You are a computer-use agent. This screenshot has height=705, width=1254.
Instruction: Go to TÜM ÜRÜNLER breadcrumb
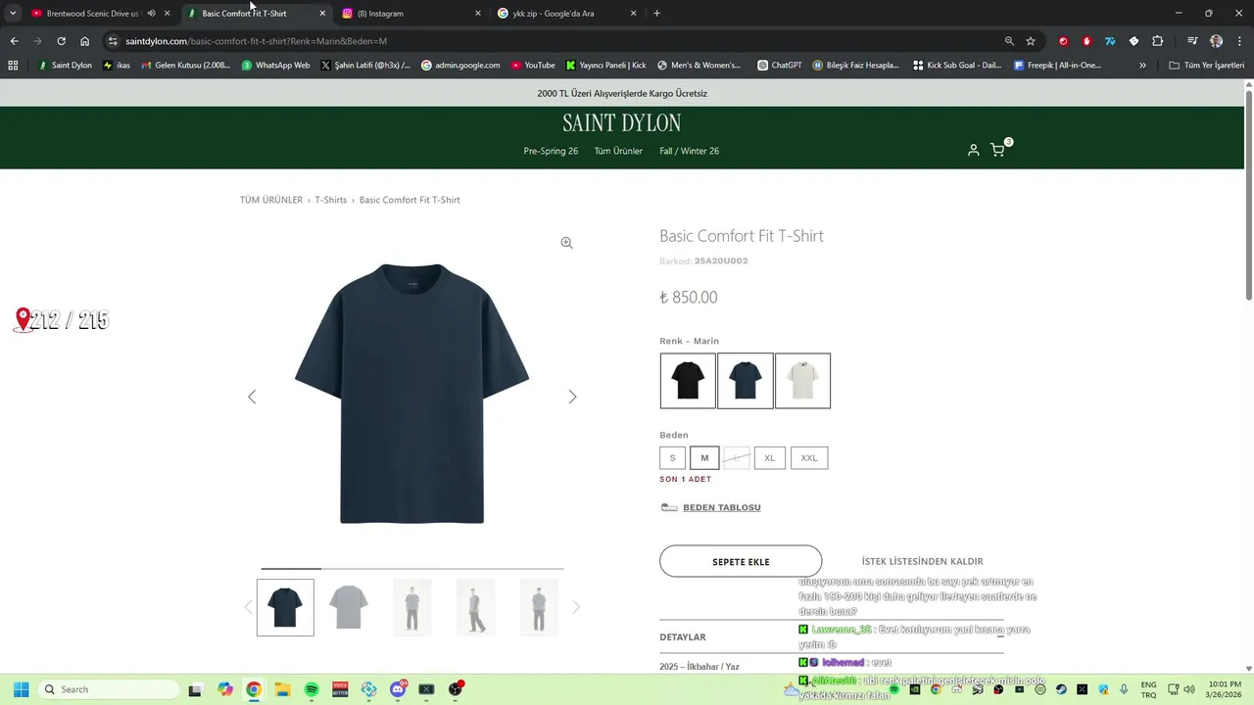coord(271,200)
